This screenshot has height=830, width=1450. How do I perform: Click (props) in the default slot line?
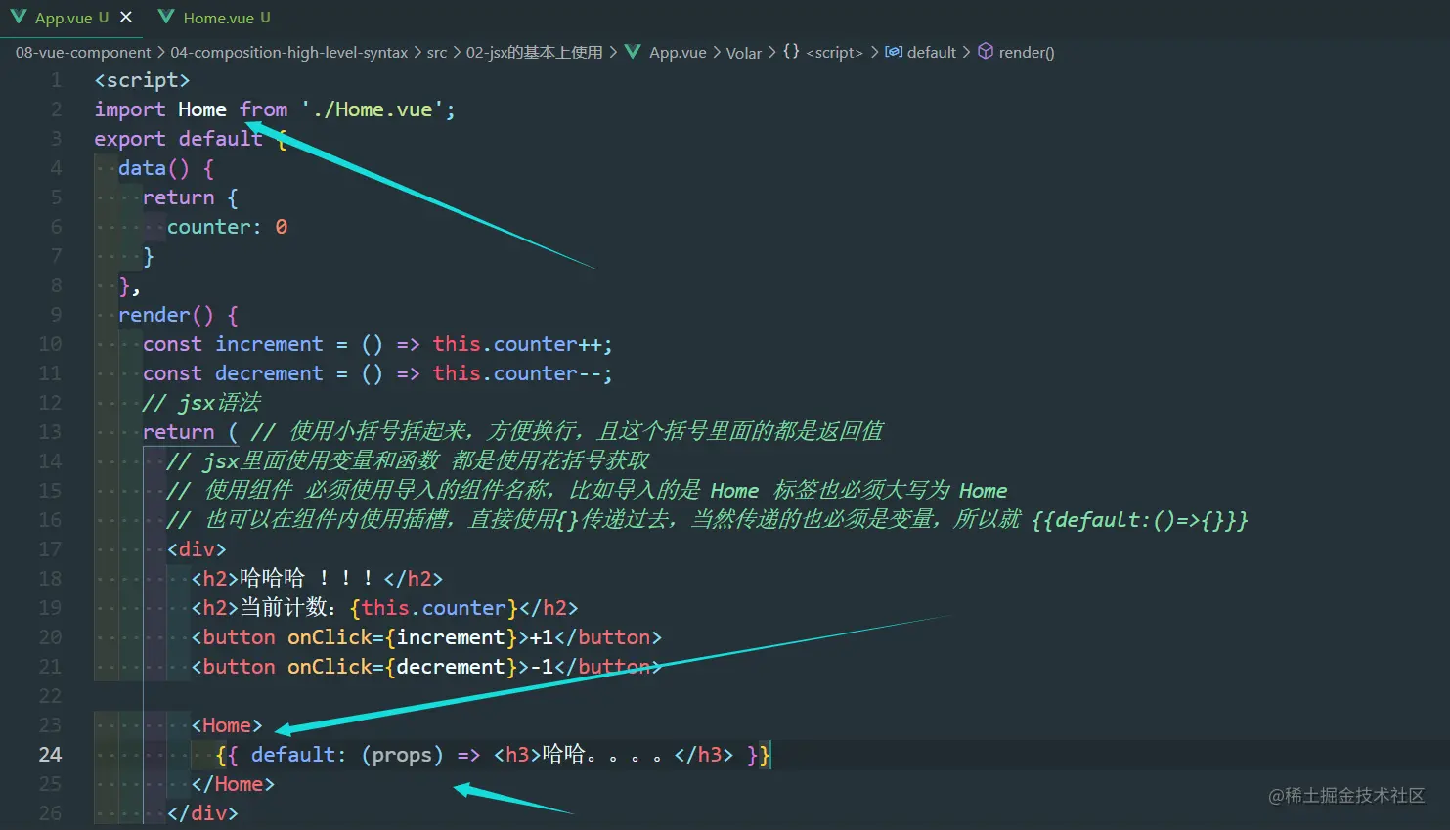[x=402, y=755]
